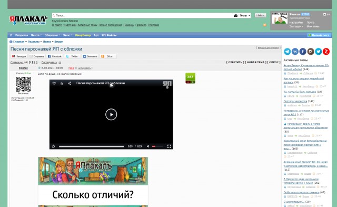Open the ЯП Файлы nav item

(109, 35)
